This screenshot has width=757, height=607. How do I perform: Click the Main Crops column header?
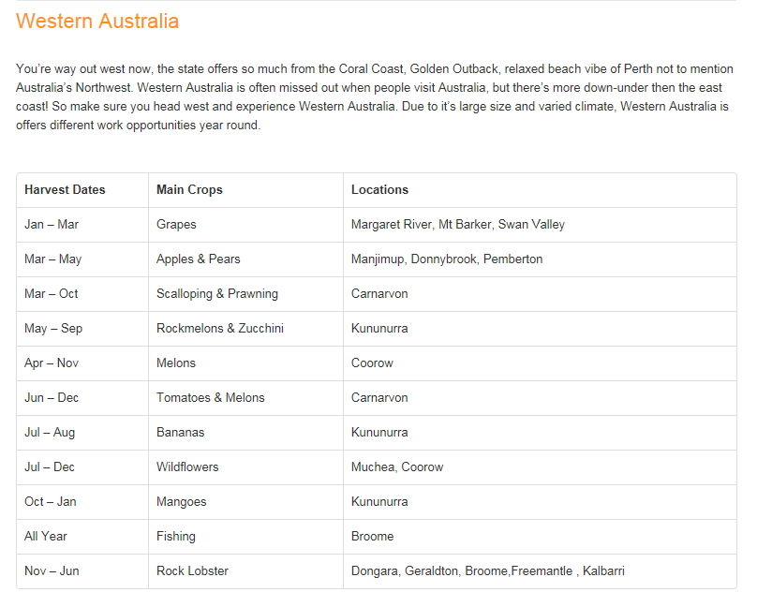click(189, 189)
